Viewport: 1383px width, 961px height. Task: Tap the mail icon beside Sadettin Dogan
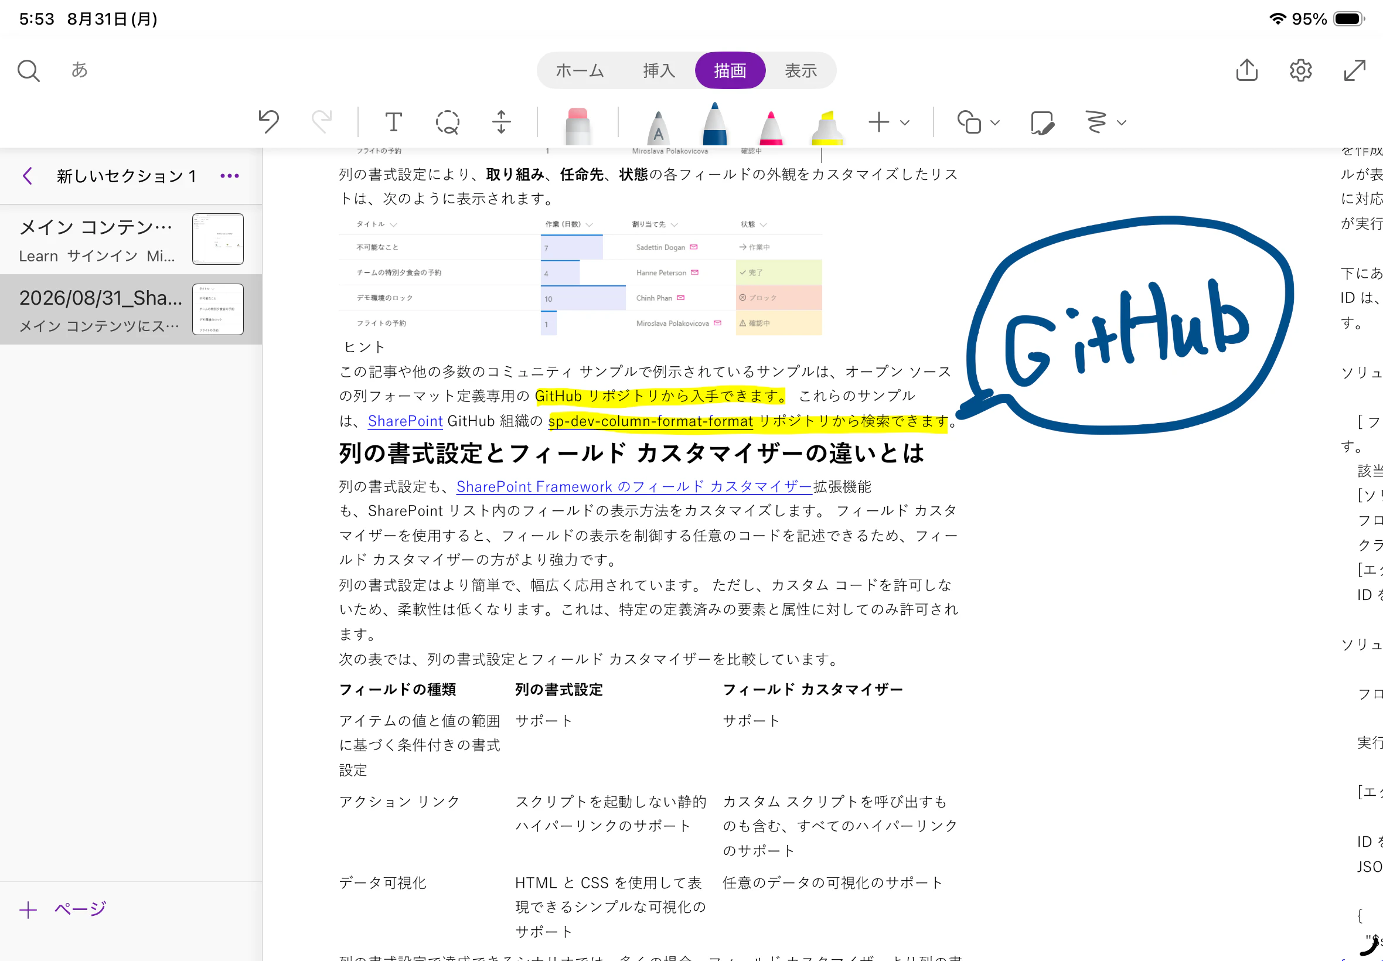(694, 247)
